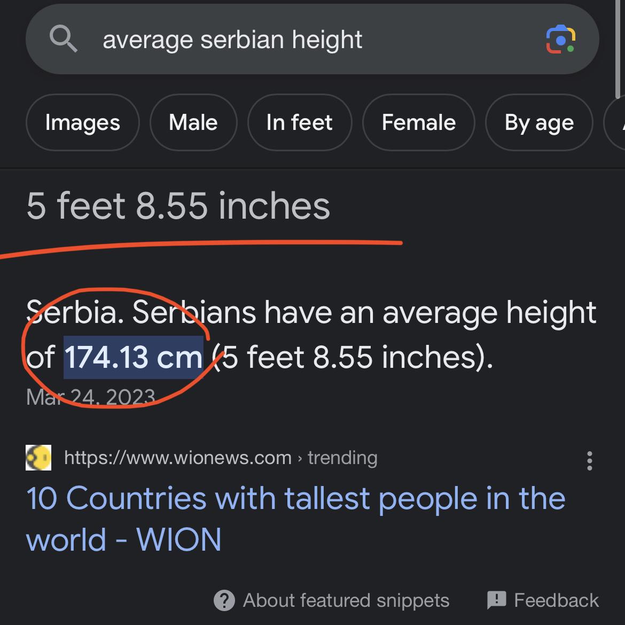Select the Male filter chip
This screenshot has height=625, width=625.
[193, 122]
